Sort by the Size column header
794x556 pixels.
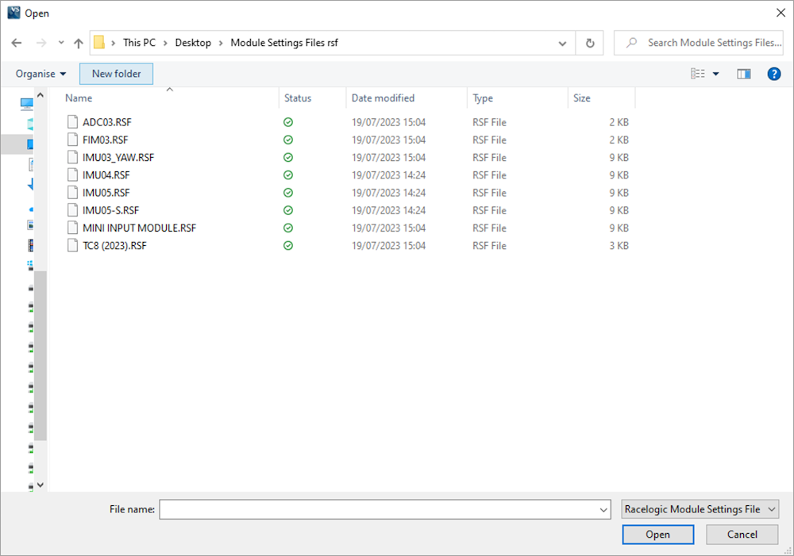(x=581, y=98)
